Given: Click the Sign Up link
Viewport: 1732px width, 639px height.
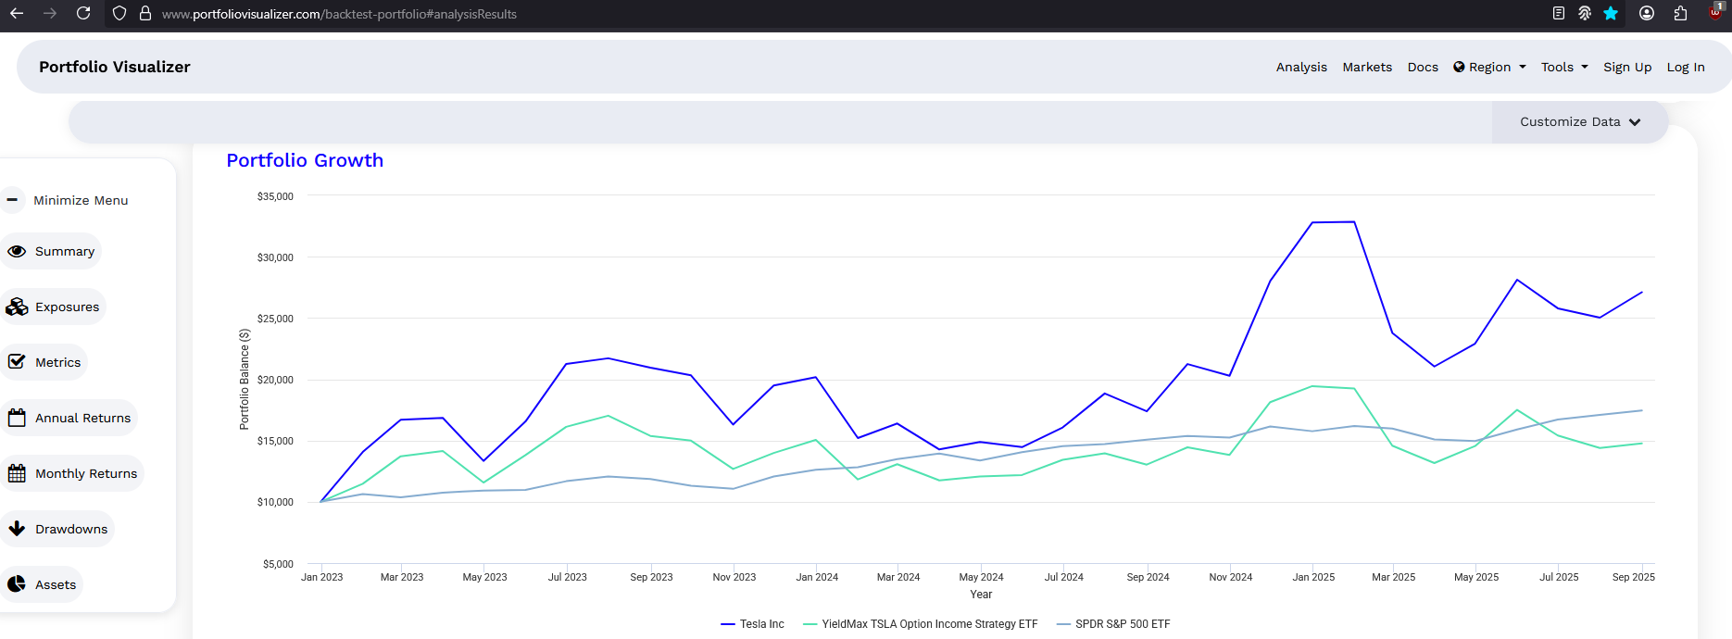Looking at the screenshot, I should [1627, 67].
